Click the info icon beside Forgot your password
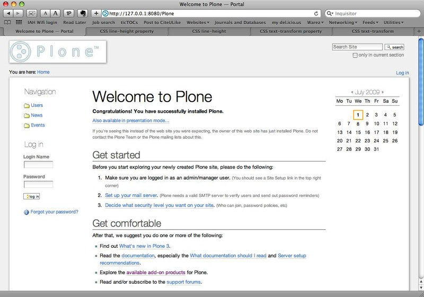The image size is (424, 297). point(26,212)
